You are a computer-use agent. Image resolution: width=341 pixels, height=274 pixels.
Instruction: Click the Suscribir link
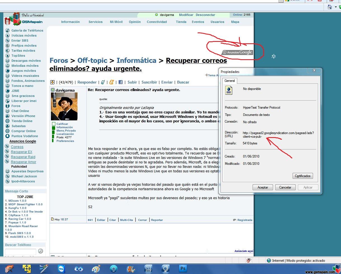pos(149,82)
